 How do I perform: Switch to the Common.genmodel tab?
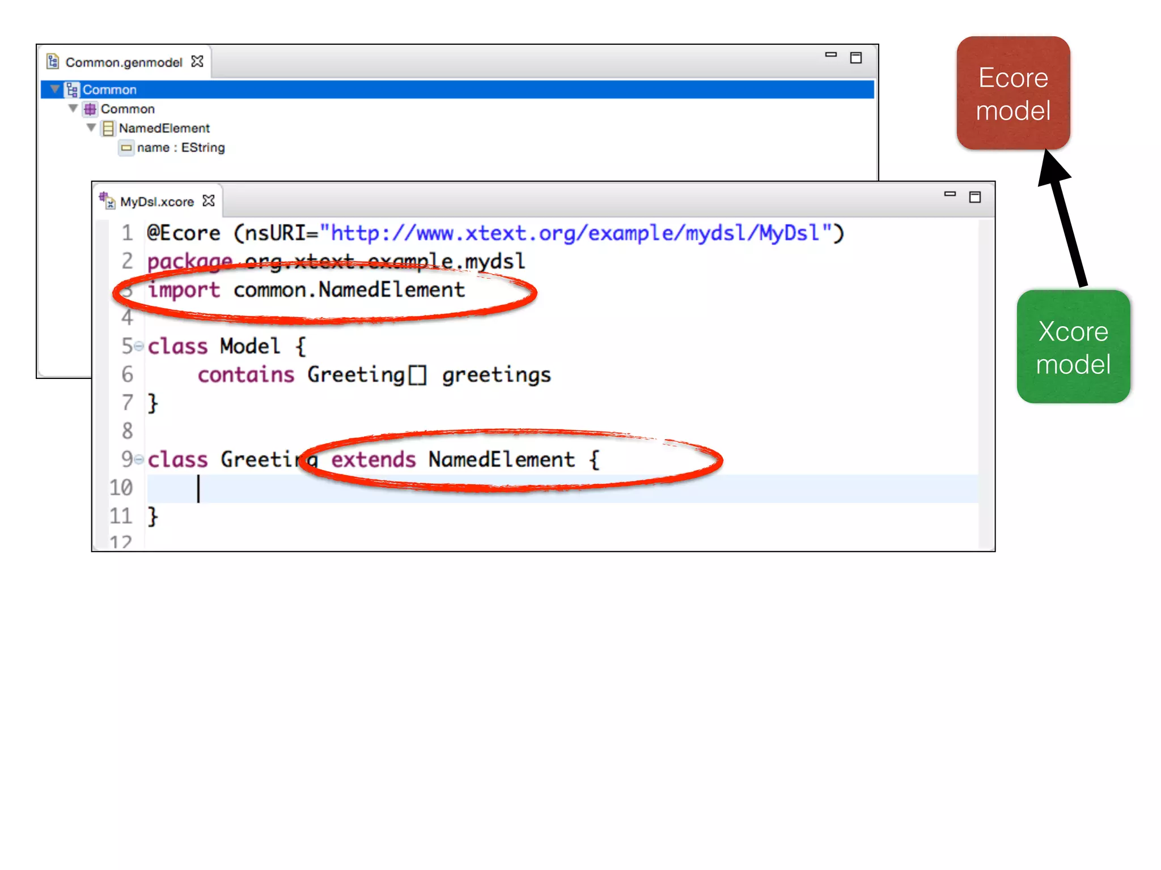tap(124, 62)
